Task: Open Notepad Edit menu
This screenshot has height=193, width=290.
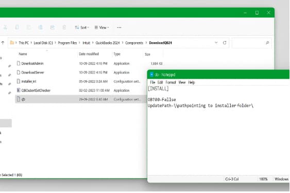Action: pos(160,82)
